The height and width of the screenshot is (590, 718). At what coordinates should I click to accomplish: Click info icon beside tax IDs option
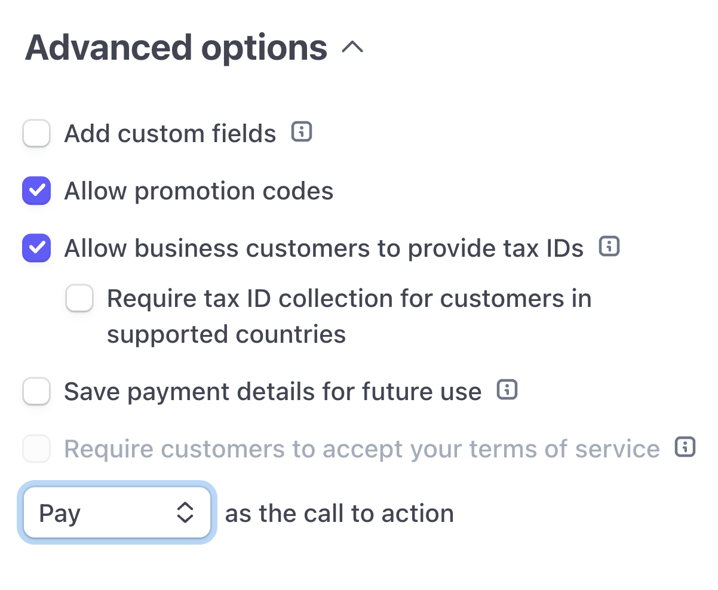tap(609, 247)
